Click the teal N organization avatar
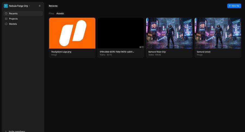Screen dimensions: 245x132 [6, 6]
